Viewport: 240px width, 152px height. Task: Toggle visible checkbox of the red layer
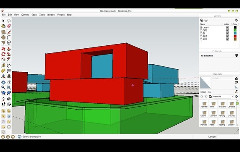227,37
